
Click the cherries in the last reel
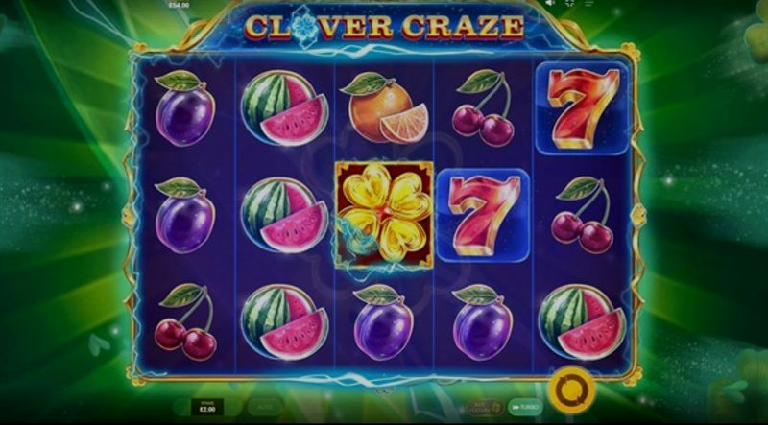tap(583, 215)
